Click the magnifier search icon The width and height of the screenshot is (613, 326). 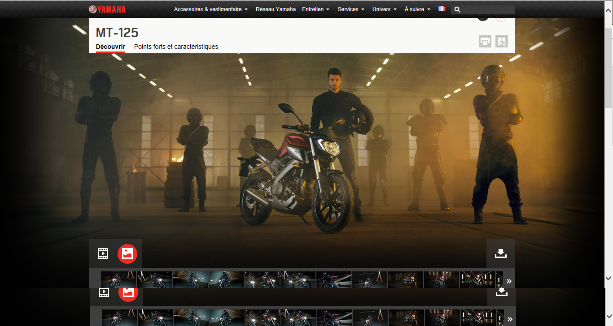[457, 9]
